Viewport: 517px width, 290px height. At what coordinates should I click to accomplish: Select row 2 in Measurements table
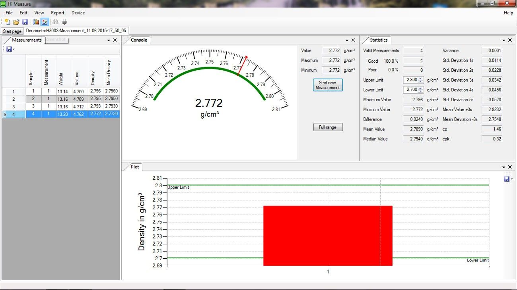(x=14, y=99)
